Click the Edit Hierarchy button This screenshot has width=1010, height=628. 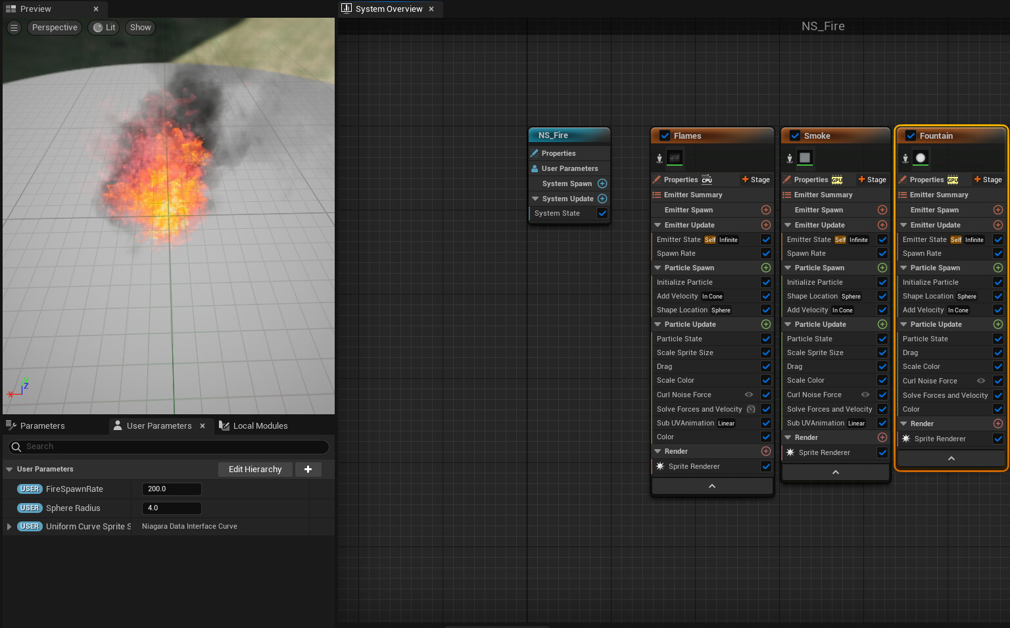coord(255,469)
